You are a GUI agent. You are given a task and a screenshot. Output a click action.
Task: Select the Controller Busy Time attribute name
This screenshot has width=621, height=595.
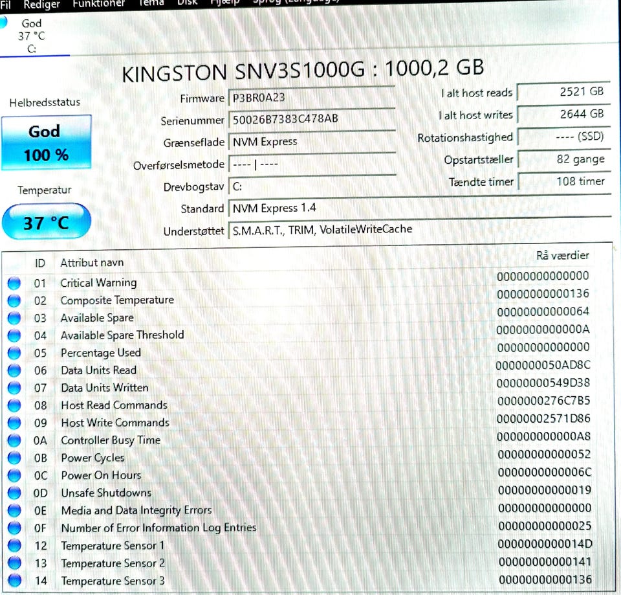point(111,440)
